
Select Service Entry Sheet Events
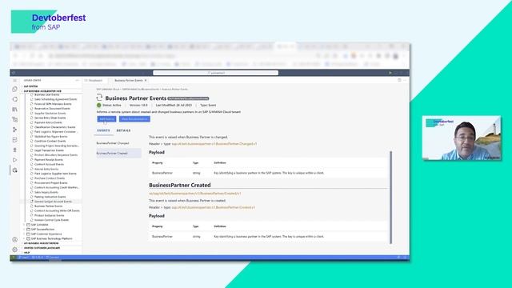[x=50, y=118]
